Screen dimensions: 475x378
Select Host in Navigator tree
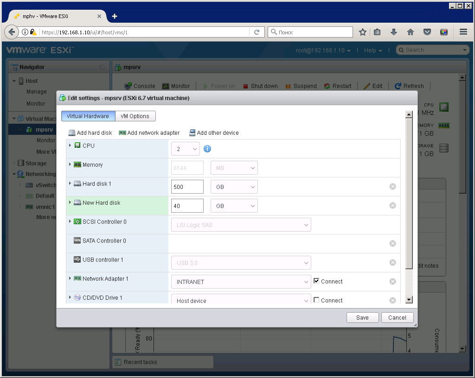32,81
